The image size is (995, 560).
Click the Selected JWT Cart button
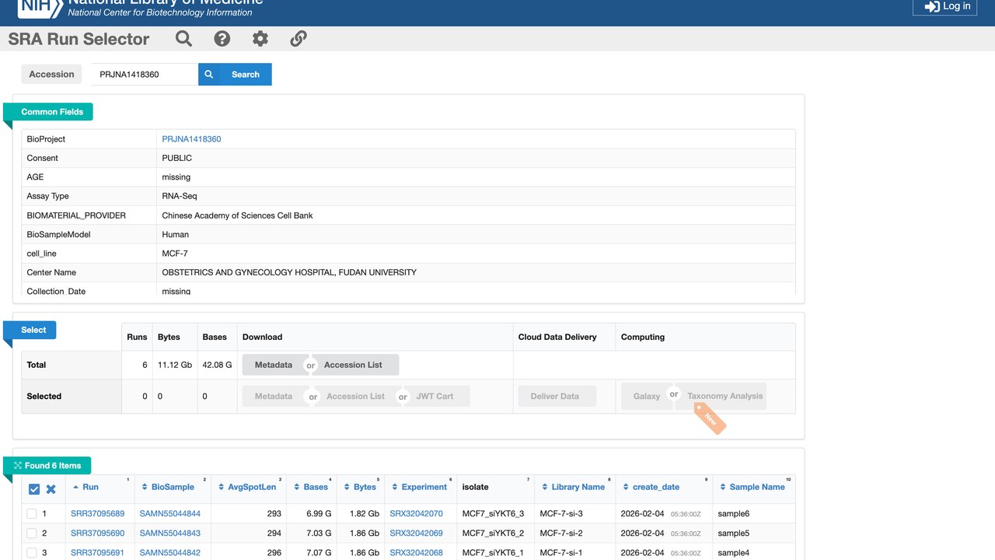pos(435,396)
